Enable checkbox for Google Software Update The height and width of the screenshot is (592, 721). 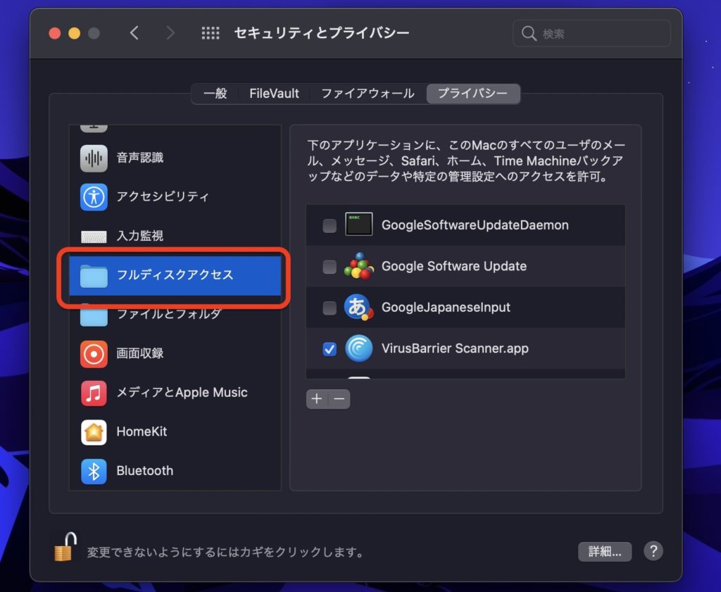coord(330,267)
